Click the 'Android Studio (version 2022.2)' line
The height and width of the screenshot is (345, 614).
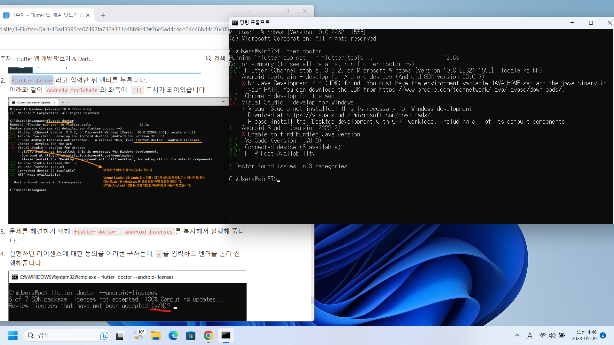(285, 128)
